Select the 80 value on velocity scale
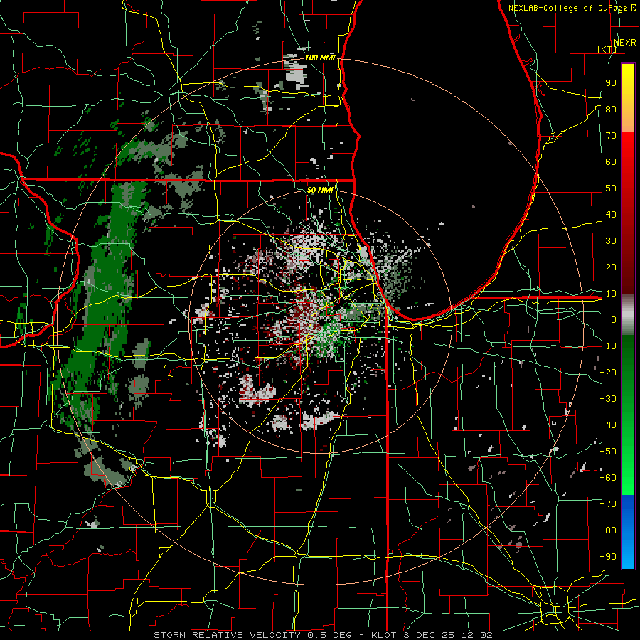This screenshot has height=640, width=640. click(x=611, y=110)
